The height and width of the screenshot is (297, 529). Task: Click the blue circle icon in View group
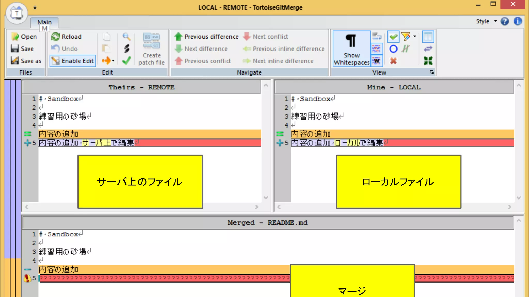[x=393, y=49]
